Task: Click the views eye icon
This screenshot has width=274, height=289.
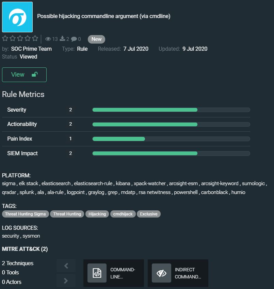Action: [x=48, y=39]
